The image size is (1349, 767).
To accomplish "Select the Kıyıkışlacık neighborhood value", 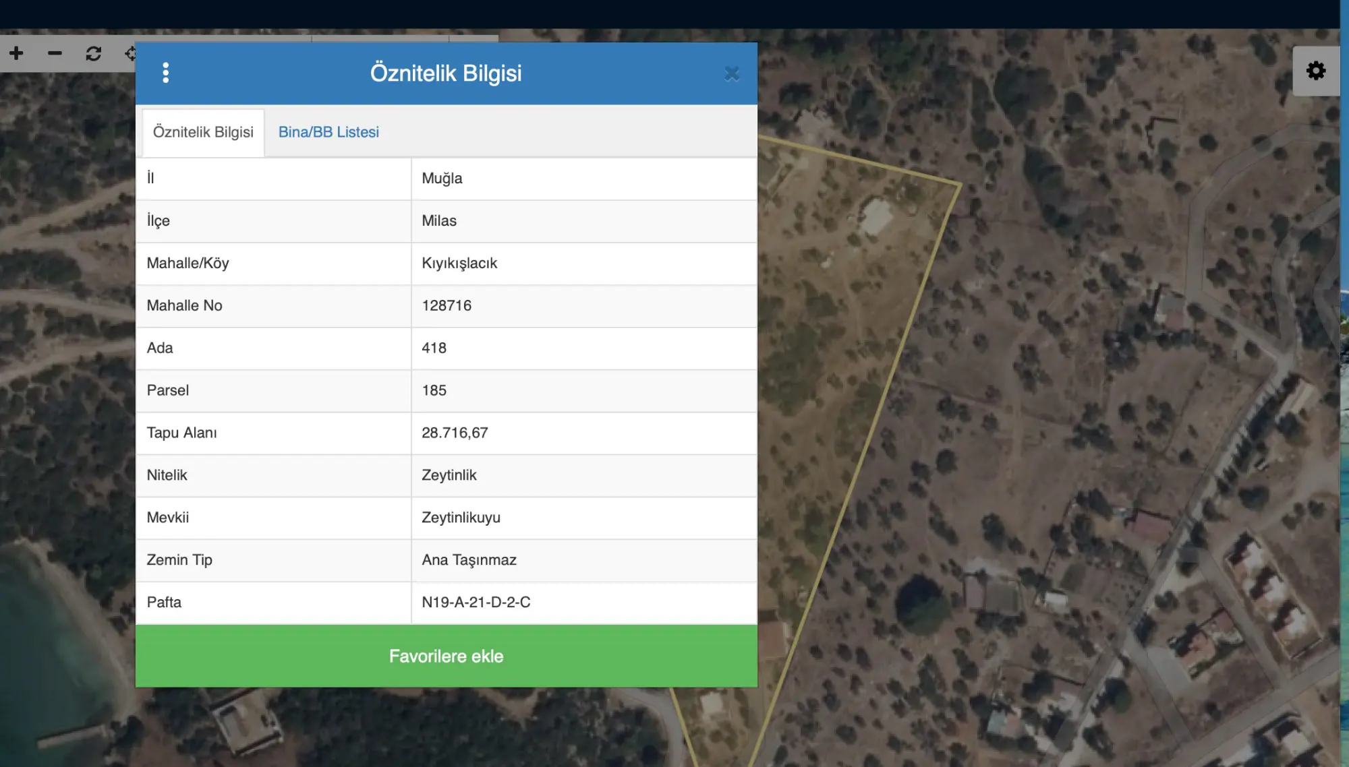I will pos(459,264).
